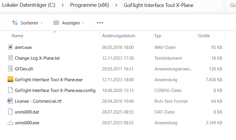Image resolution: width=236 pixels, height=140 pixels.
Task: Open the Anzeigen view dropdown
Action: 69,23
